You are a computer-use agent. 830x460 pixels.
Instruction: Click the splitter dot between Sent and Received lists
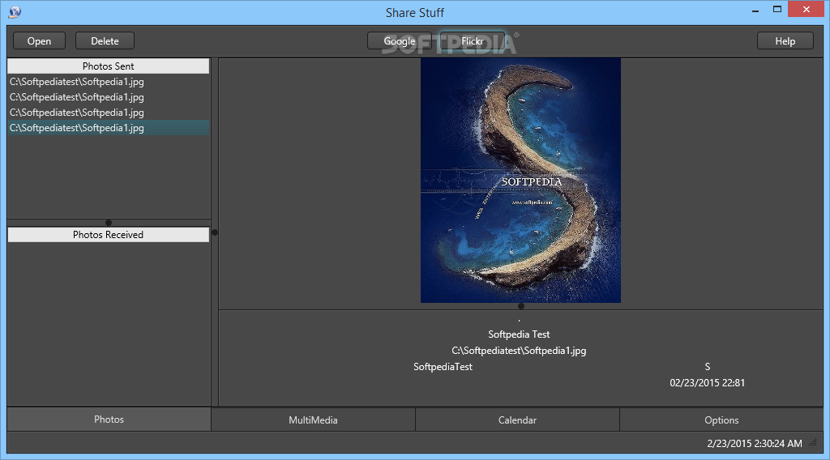[109, 223]
